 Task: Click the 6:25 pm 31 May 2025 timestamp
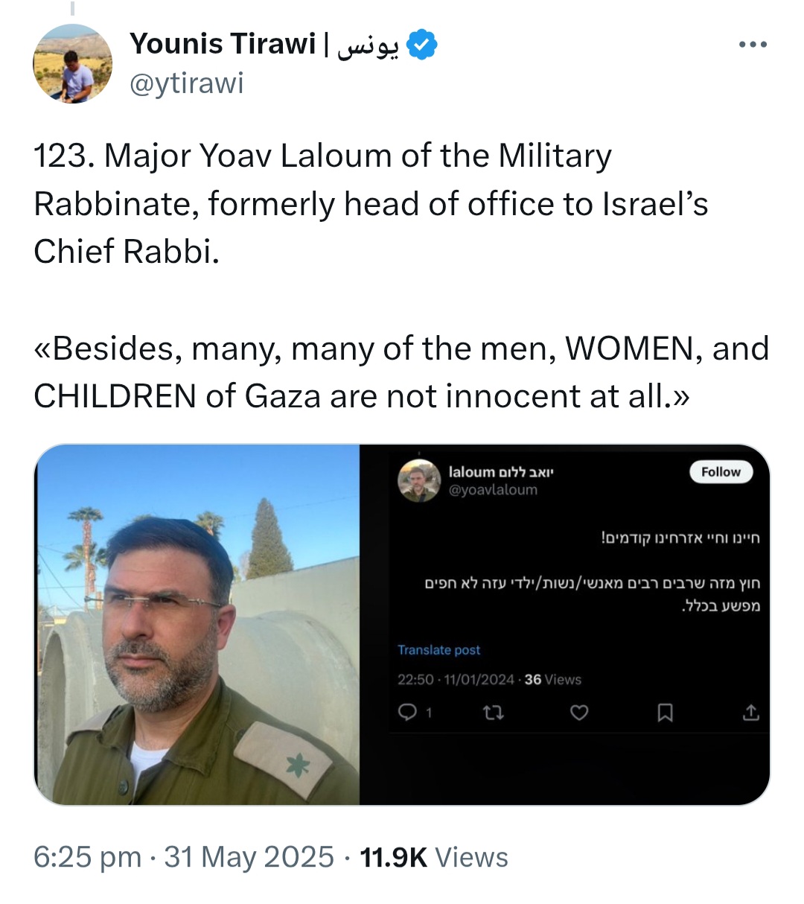click(184, 858)
